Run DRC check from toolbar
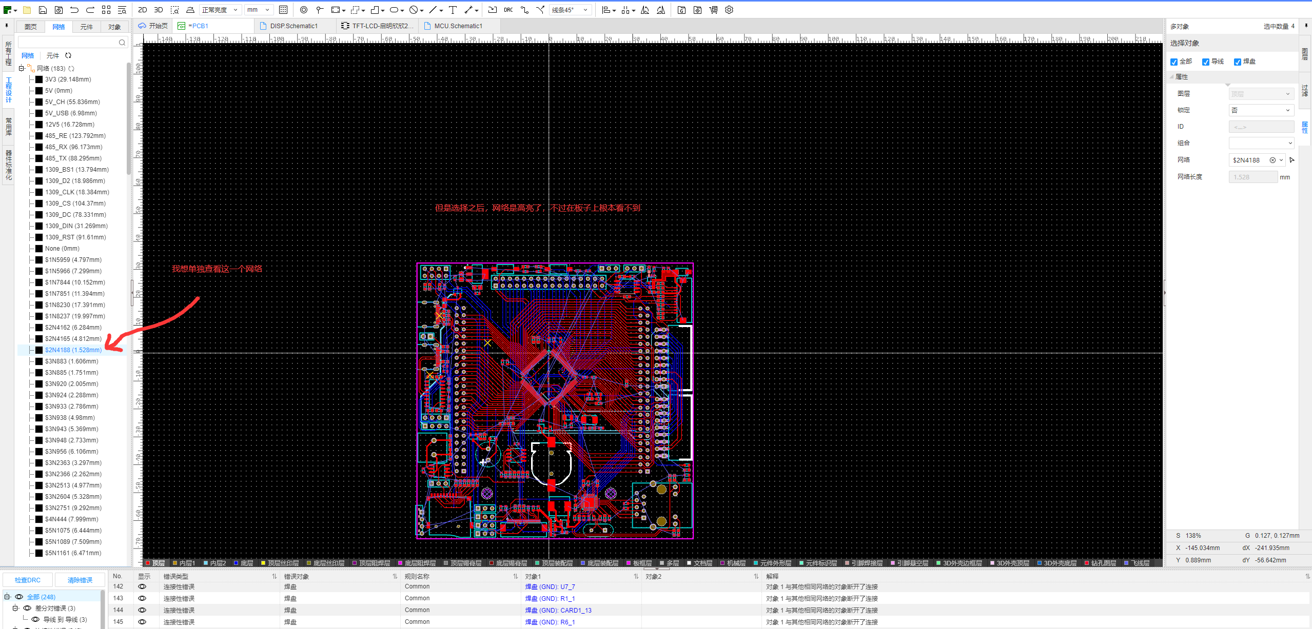The height and width of the screenshot is (629, 1312). tap(508, 10)
